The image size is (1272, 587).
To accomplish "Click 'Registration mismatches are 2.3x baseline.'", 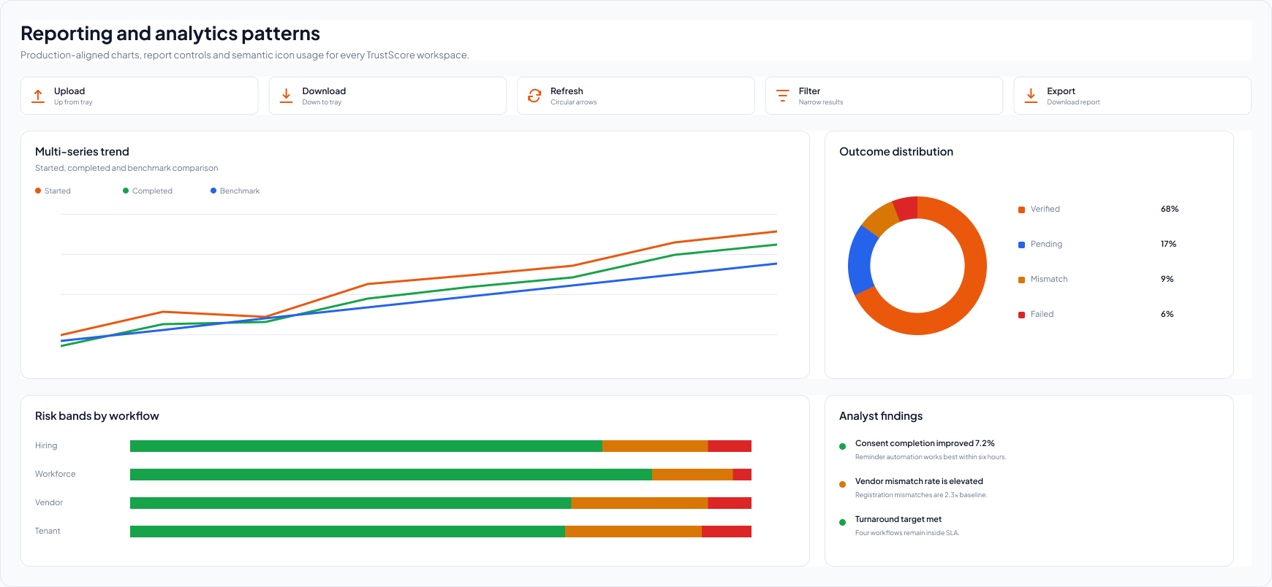I will [921, 495].
